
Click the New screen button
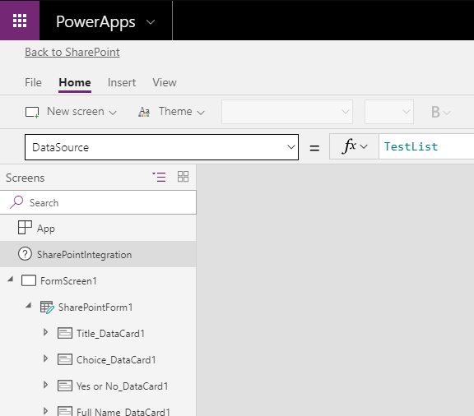click(71, 112)
